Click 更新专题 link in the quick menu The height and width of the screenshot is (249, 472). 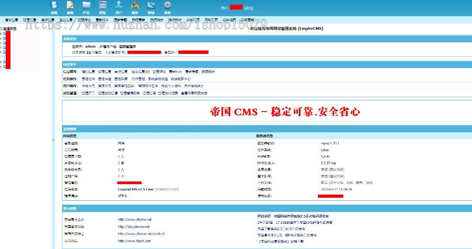pos(192,72)
